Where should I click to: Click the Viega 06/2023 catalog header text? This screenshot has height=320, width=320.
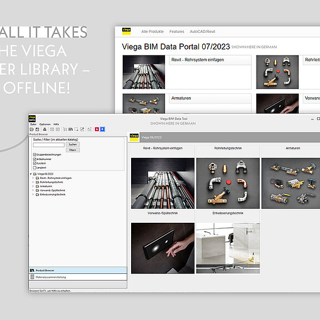(x=152, y=137)
